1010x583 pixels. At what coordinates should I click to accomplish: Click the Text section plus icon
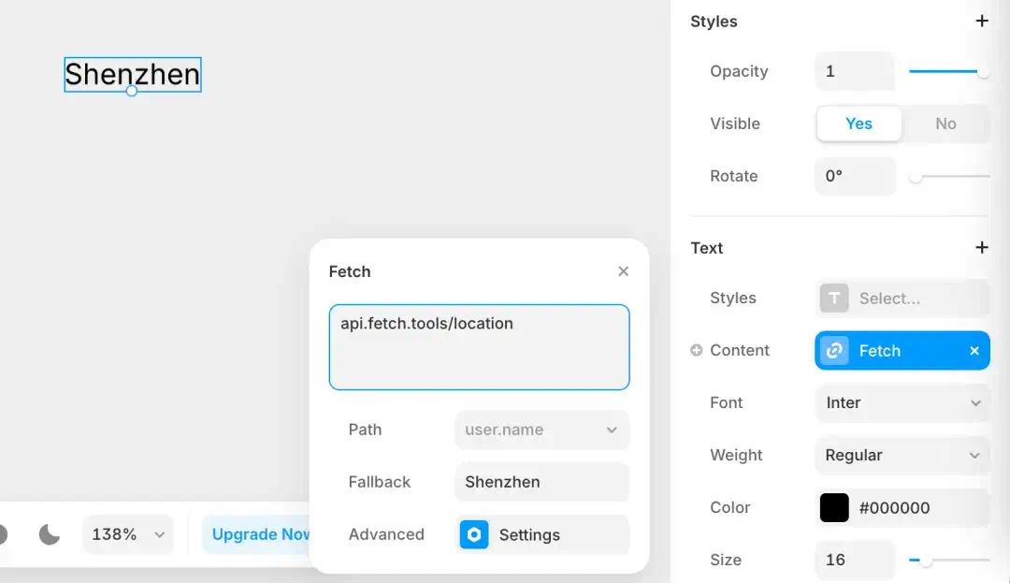point(982,247)
